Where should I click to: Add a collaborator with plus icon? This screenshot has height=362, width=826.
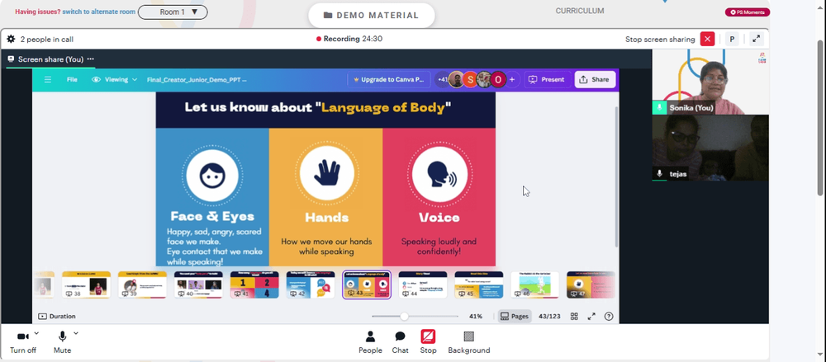click(511, 79)
